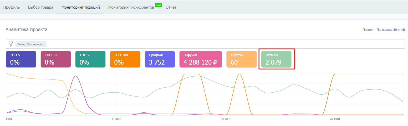Toggle the Остаток stock card
408x126 pixels.
pos(241,59)
